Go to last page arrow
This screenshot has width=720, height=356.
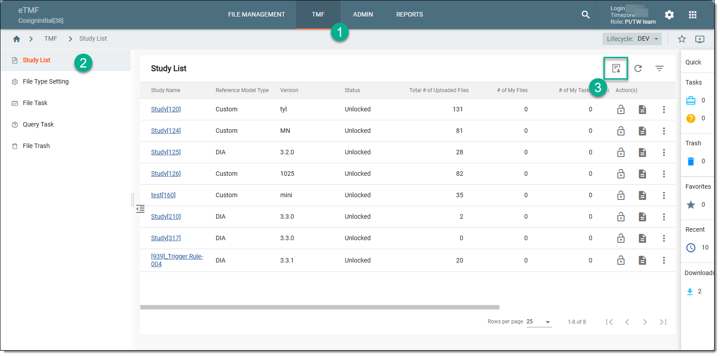pyautogui.click(x=663, y=322)
